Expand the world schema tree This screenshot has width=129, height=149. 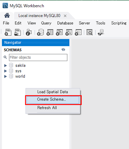point(5,76)
